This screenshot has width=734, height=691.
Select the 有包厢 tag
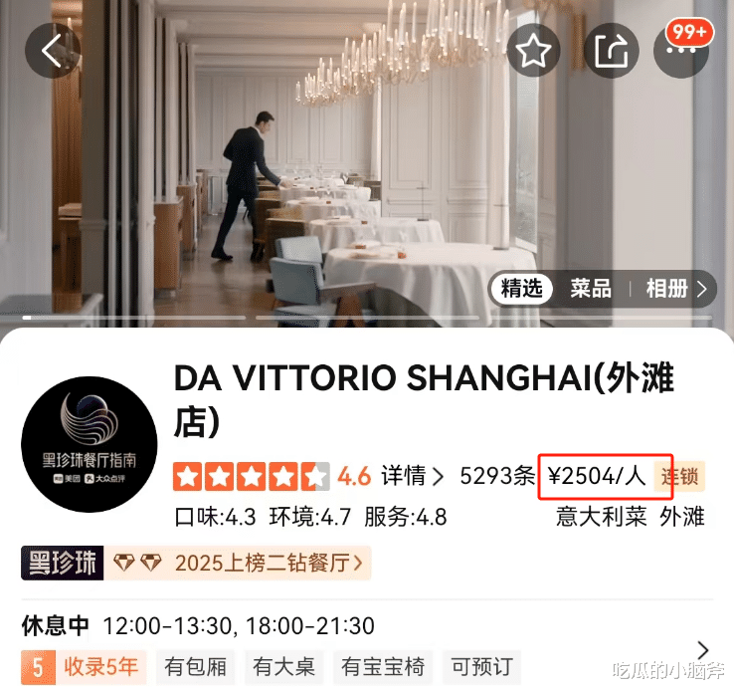tap(195, 667)
